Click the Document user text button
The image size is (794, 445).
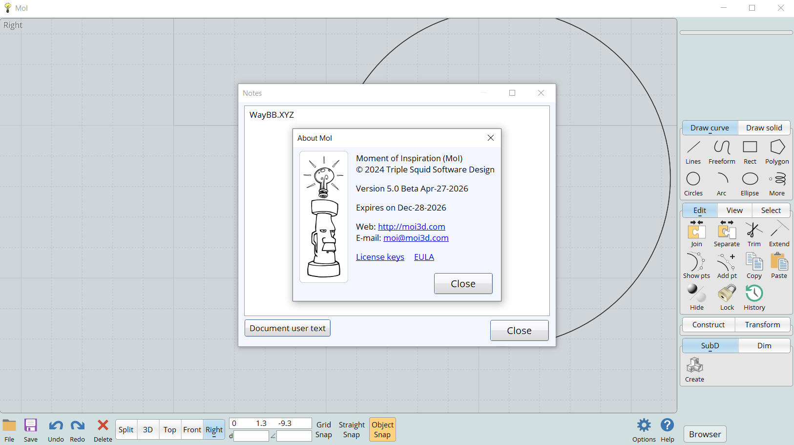[288, 328]
